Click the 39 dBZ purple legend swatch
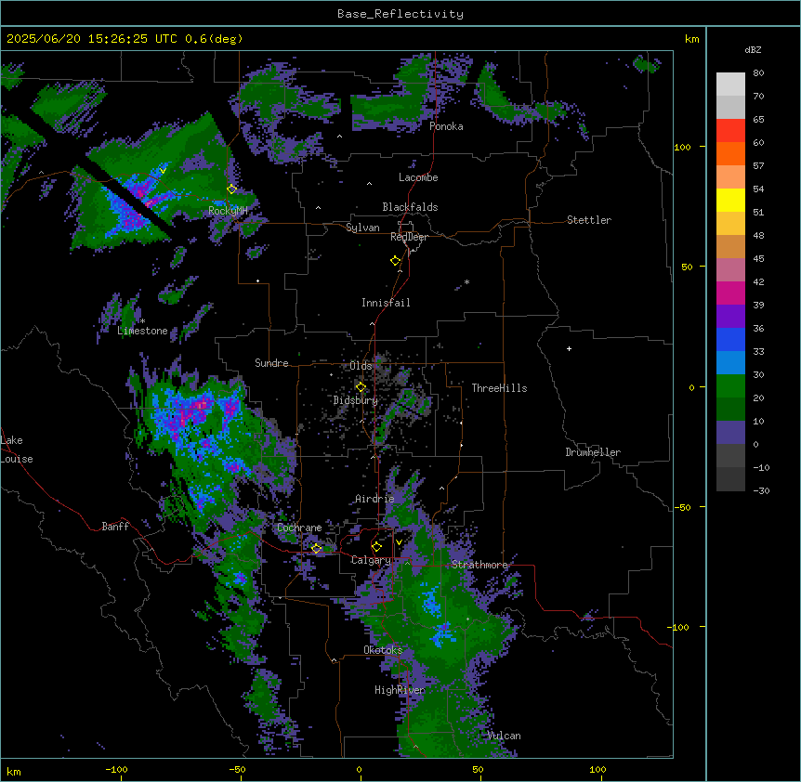The width and height of the screenshot is (801, 782). (730, 316)
